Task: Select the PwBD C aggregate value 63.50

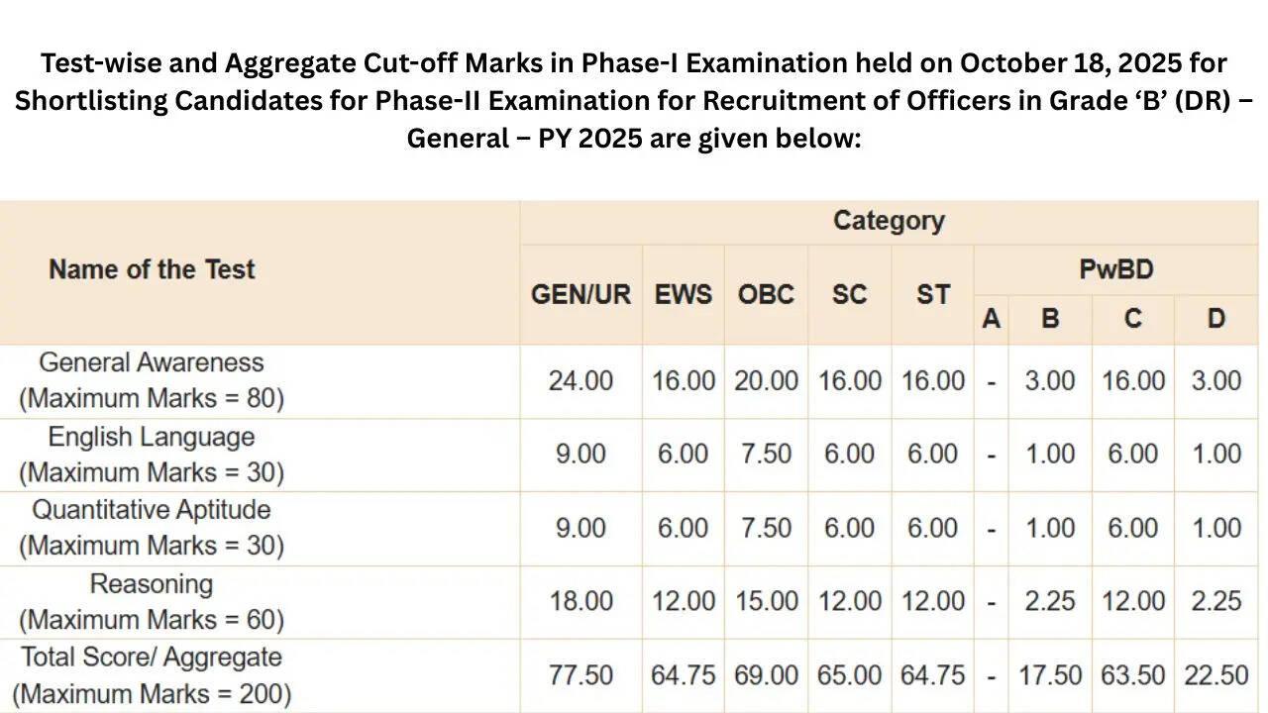Action: click(x=1133, y=675)
